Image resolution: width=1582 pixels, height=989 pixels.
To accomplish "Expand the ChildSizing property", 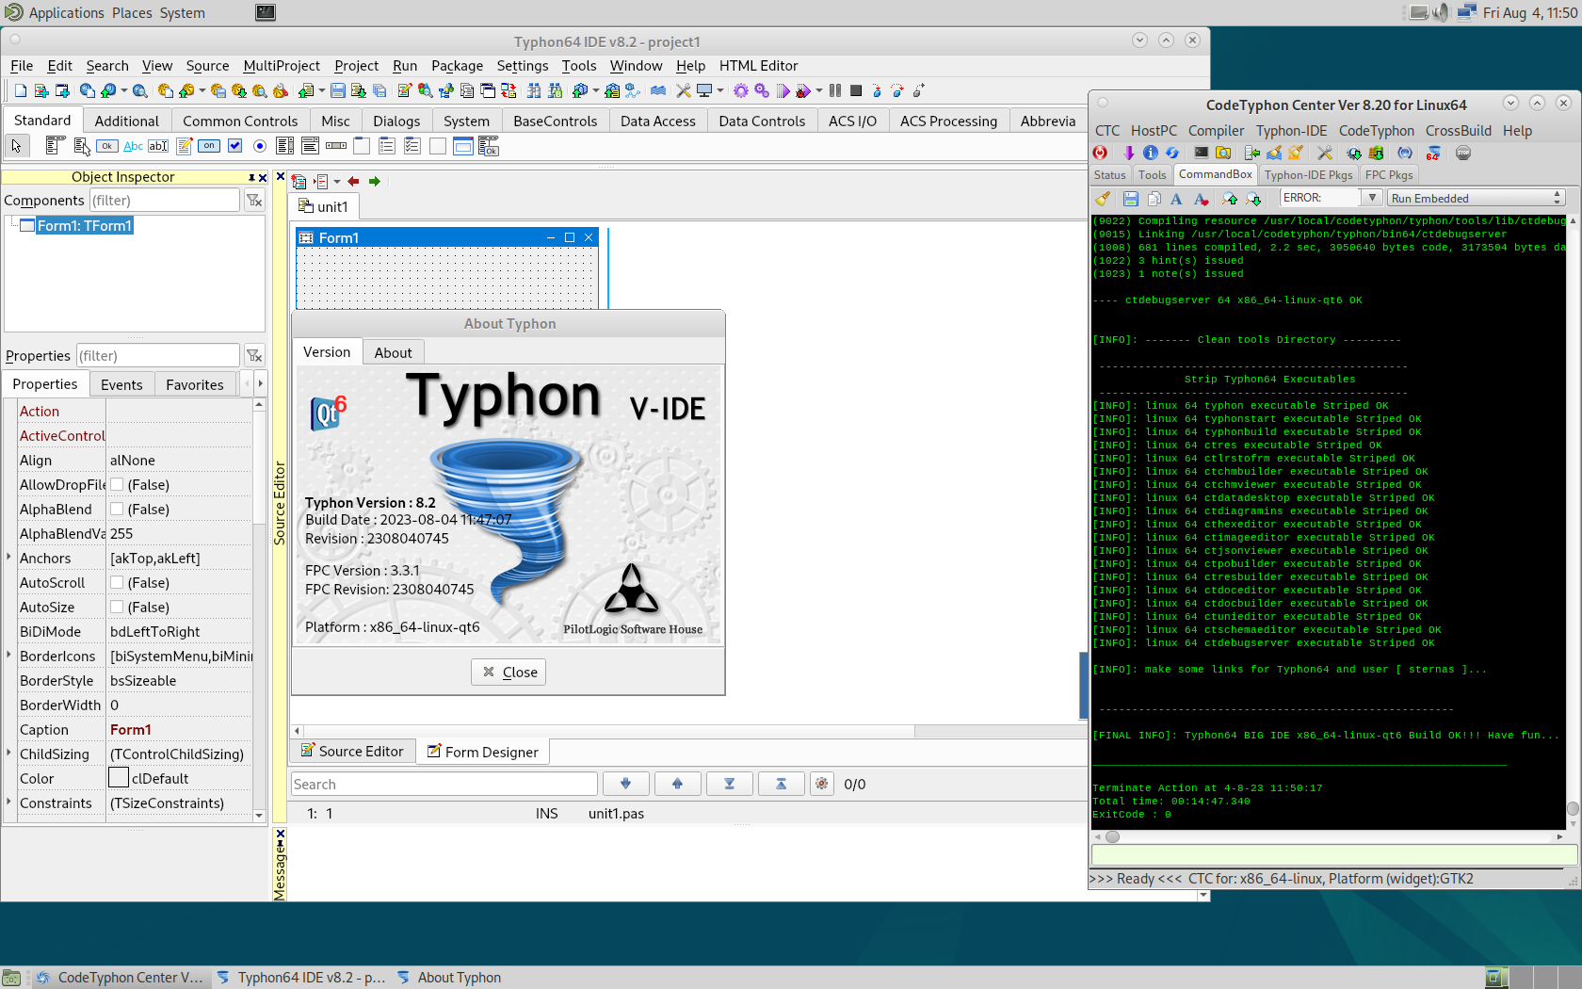I will [9, 754].
